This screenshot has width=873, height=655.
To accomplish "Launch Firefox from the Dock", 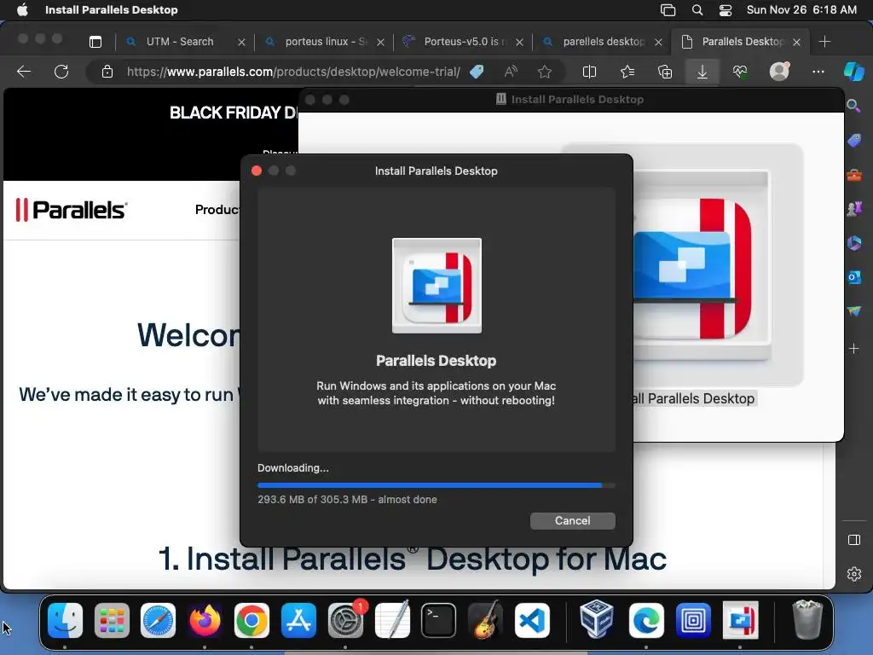I will coord(205,621).
